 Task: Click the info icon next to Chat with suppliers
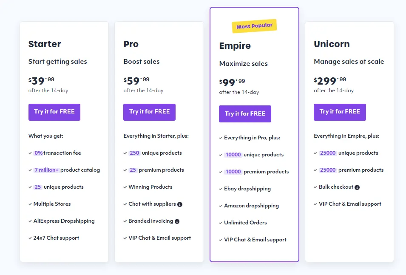(179, 204)
